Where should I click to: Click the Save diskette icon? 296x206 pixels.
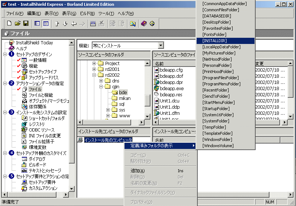click(x=26, y=23)
